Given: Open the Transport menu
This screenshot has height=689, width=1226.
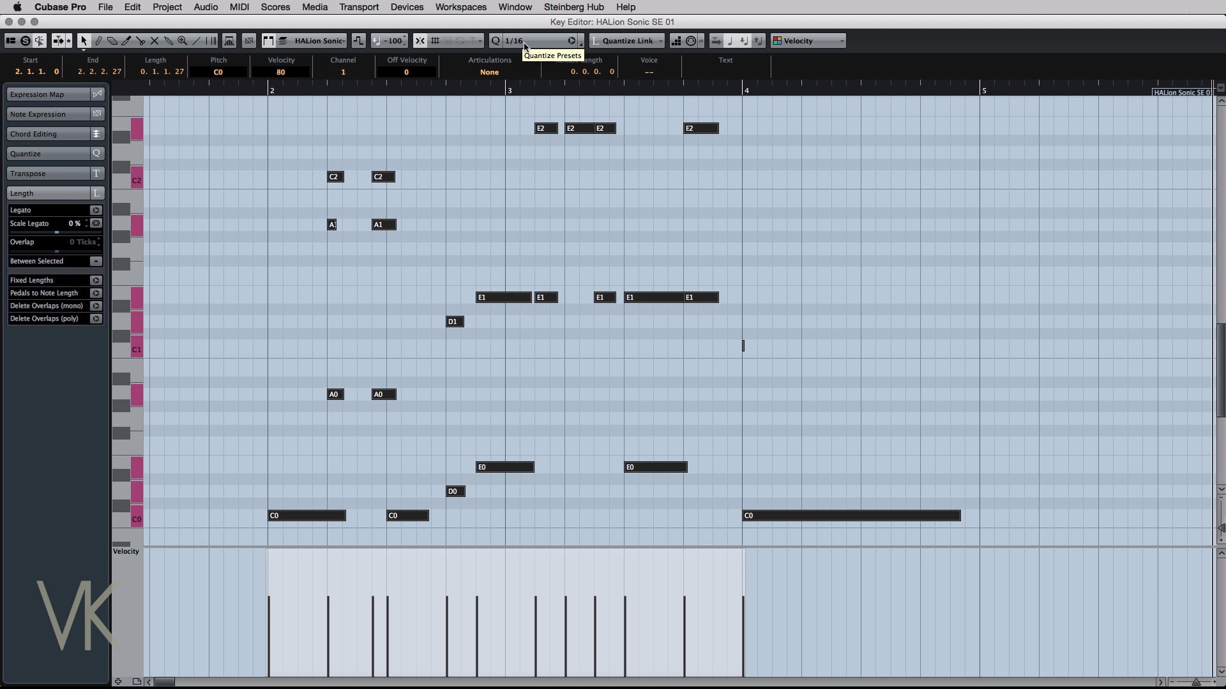Looking at the screenshot, I should pos(358,7).
